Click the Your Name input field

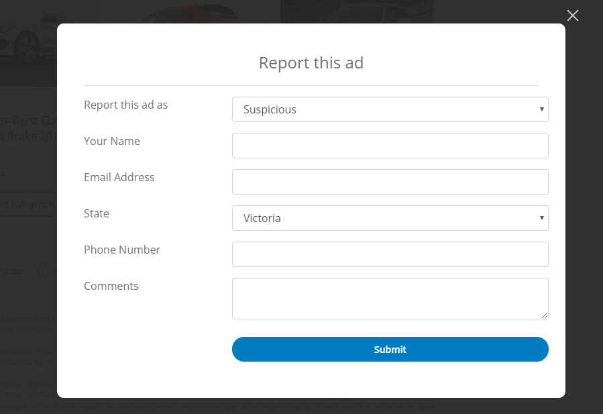(x=390, y=146)
